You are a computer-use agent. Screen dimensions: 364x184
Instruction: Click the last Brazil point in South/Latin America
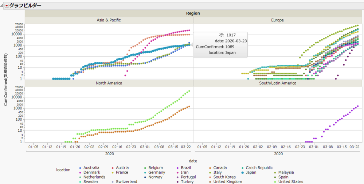click(357, 106)
